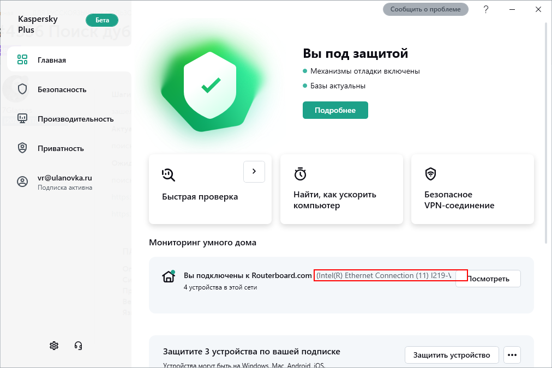The image size is (552, 368).
Task: Click the account profile icon
Action: click(22, 182)
